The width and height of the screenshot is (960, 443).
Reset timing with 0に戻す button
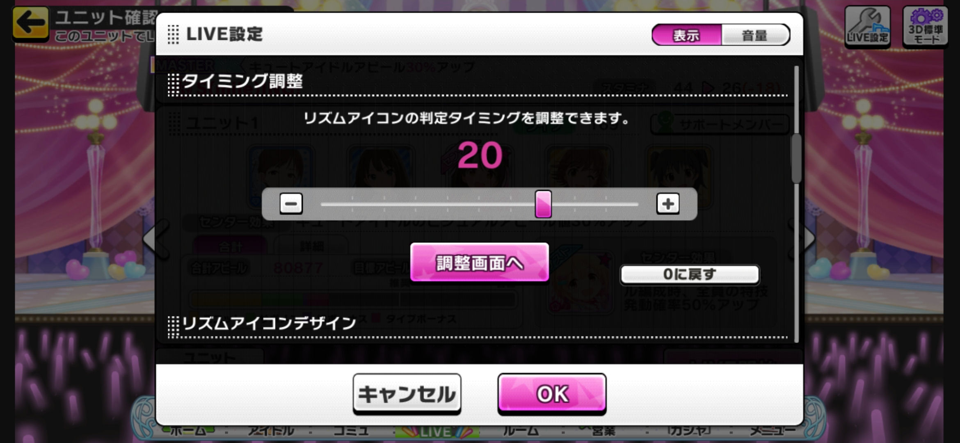[x=690, y=274]
